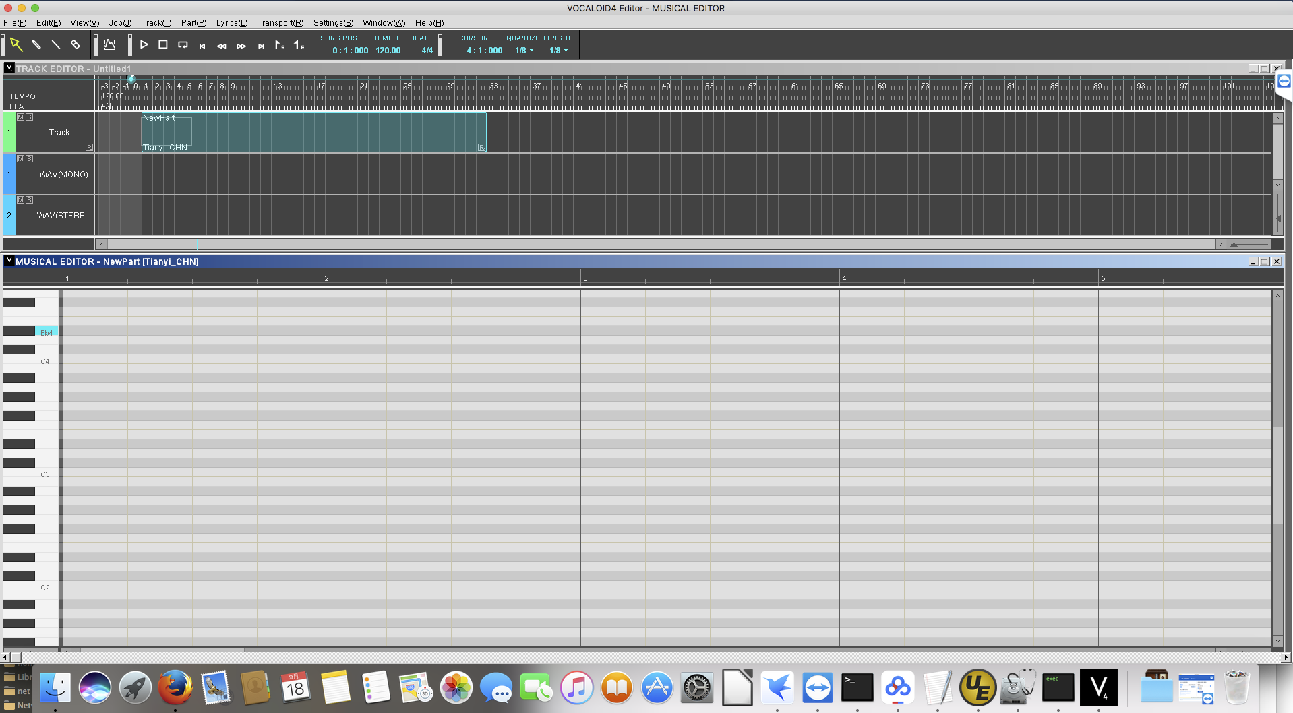Mute the WAV(STEREO) track
This screenshot has height=713, width=1293.
tap(21, 200)
